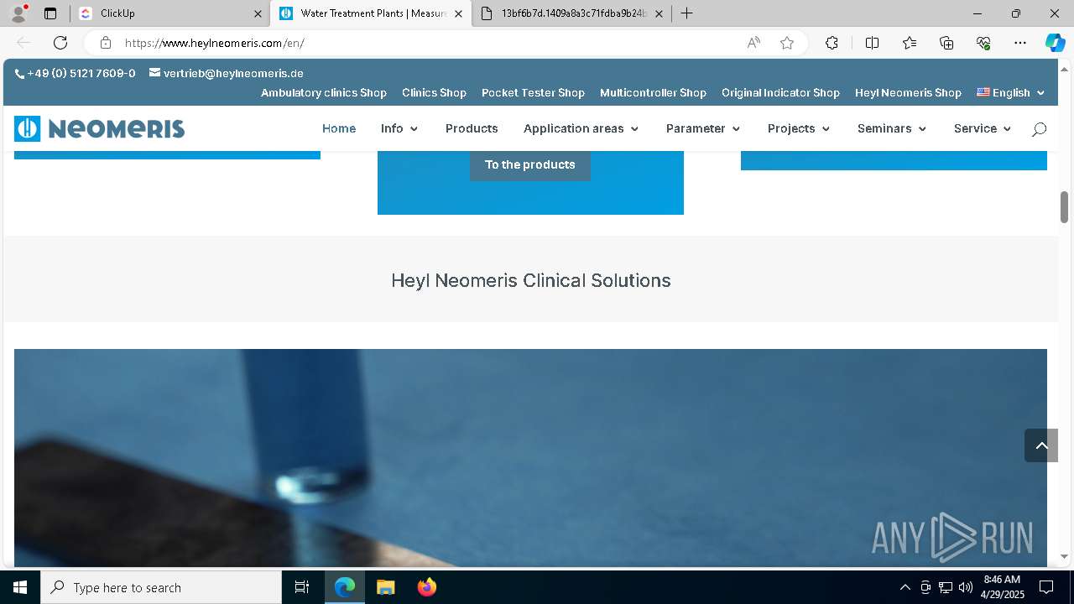The width and height of the screenshot is (1074, 604).
Task: Open Multicontroller Shop link
Action: coord(653,93)
